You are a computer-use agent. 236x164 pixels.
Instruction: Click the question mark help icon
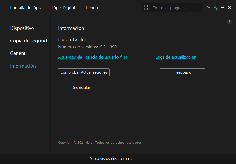point(229,22)
